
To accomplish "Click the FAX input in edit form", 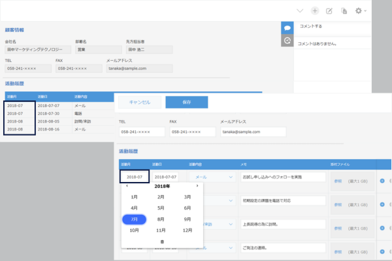I will click(x=193, y=132).
